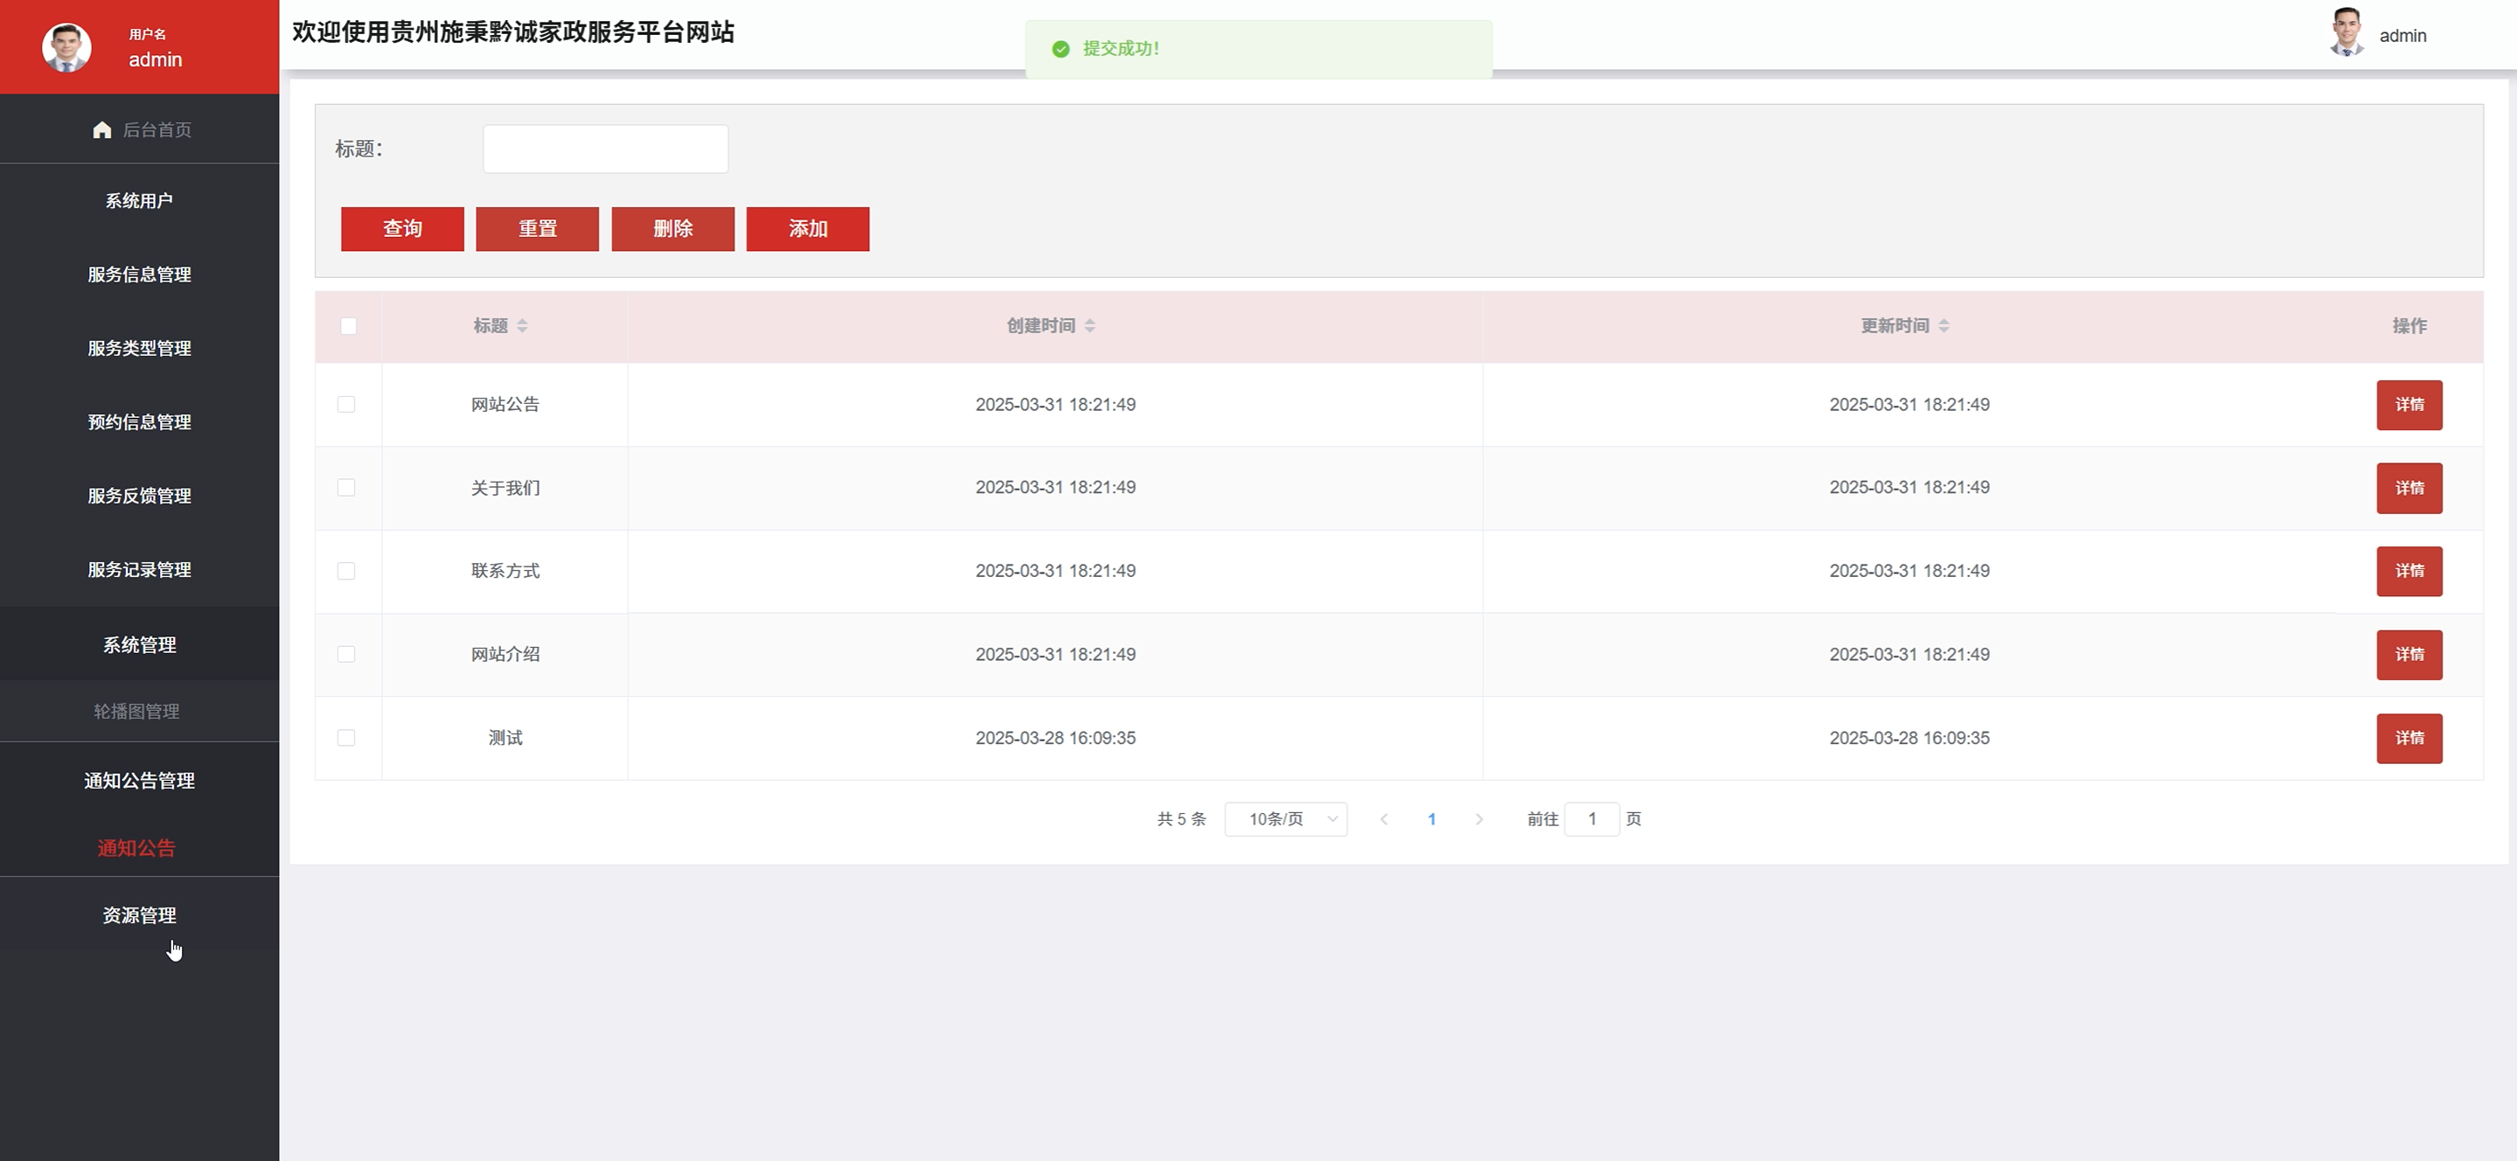Open the 10条/页 page size dropdown
Image resolution: width=2517 pixels, height=1161 pixels.
(x=1286, y=819)
